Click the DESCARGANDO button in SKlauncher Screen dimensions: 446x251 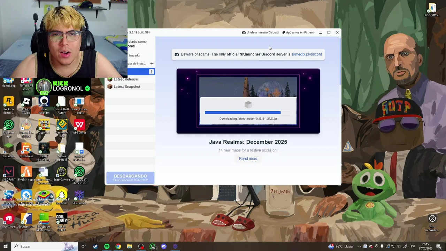(130, 178)
